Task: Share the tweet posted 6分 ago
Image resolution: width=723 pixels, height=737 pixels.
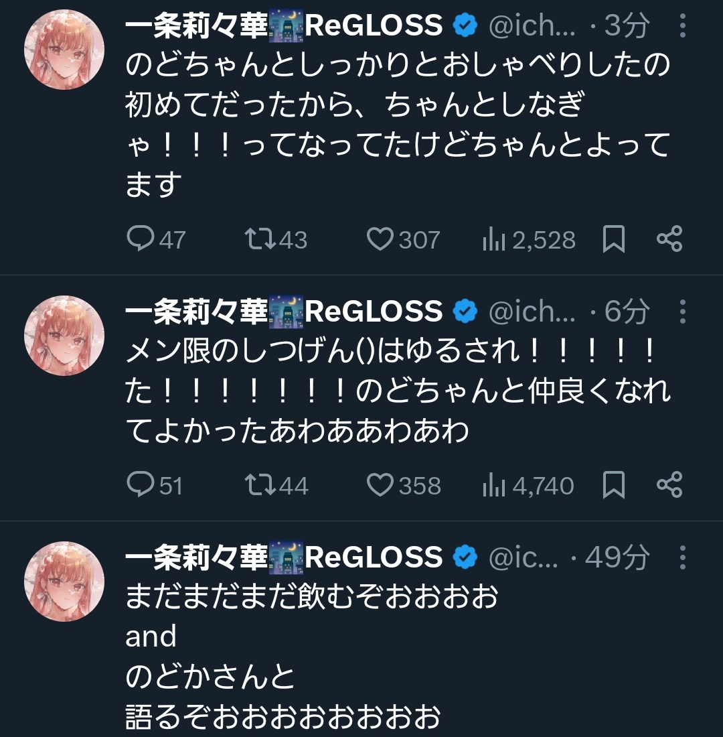Action: pos(669,484)
